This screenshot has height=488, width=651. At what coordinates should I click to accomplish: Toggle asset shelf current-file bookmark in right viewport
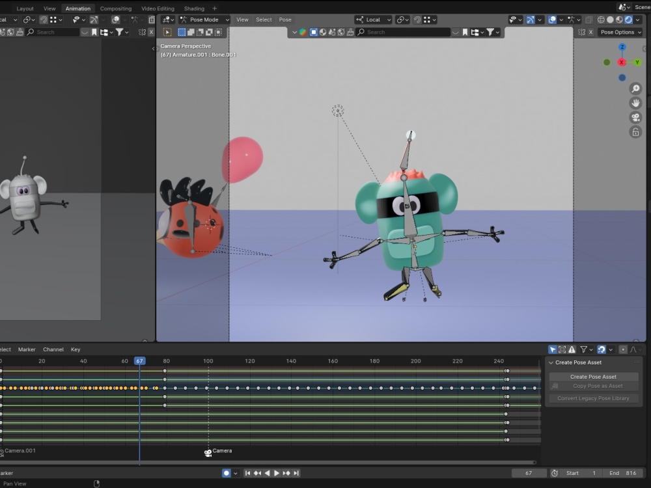(465, 32)
